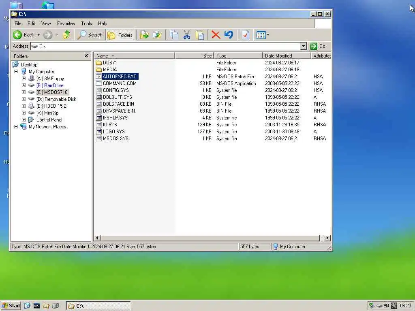The image size is (415, 311).
Task: Select IFSHLP.SYS file name
Action: pos(115,118)
